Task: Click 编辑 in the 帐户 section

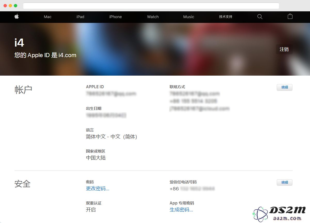Action: click(284, 87)
